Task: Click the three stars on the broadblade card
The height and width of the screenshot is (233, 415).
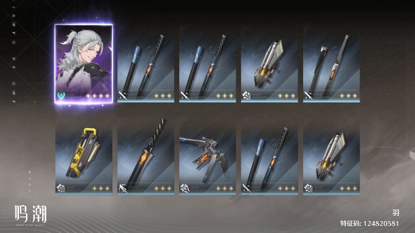Action: (163, 188)
